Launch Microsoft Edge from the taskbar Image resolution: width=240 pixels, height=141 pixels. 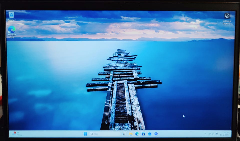[x=137, y=134]
